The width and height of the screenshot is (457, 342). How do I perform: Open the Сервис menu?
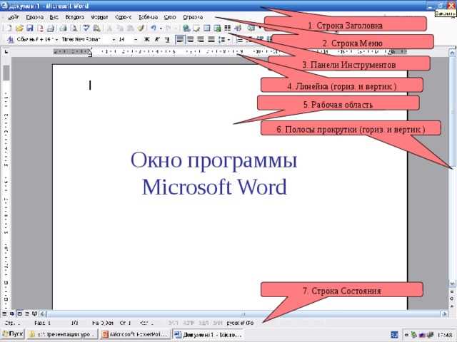tap(123, 17)
